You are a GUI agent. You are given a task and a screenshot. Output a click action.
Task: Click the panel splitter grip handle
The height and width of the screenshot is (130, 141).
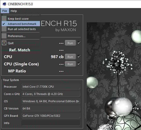(85, 111)
